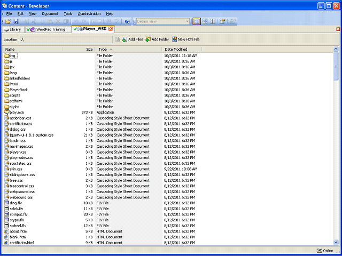Click the ding.flv file icon
Image resolution: width=342 pixels, height=256 pixels.
tap(7, 203)
